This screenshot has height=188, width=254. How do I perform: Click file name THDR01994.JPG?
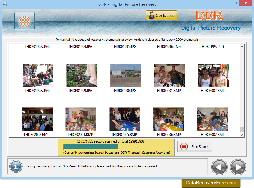pos(80,47)
